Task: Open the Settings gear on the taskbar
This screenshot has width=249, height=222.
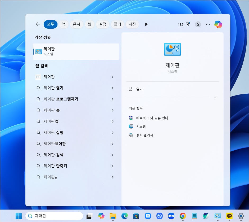Action: 241,216
